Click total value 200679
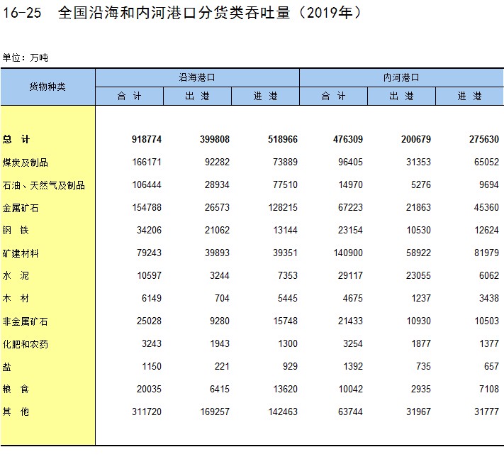This screenshot has height=469, width=504. pos(416,139)
